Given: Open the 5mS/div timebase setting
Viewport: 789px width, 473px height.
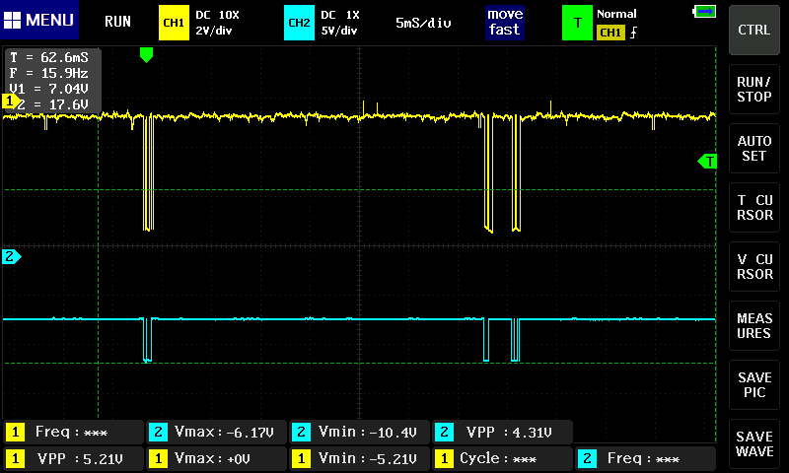Looking at the screenshot, I should point(423,22).
